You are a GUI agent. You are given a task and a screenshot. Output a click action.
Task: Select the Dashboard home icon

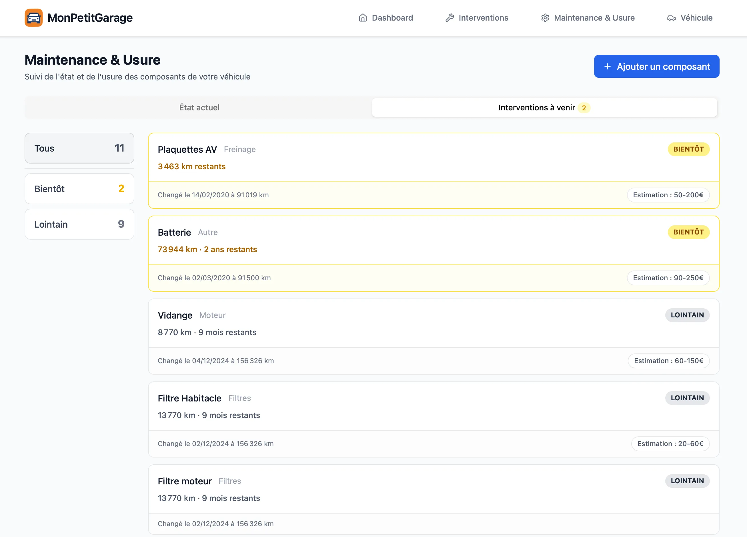pos(363,17)
